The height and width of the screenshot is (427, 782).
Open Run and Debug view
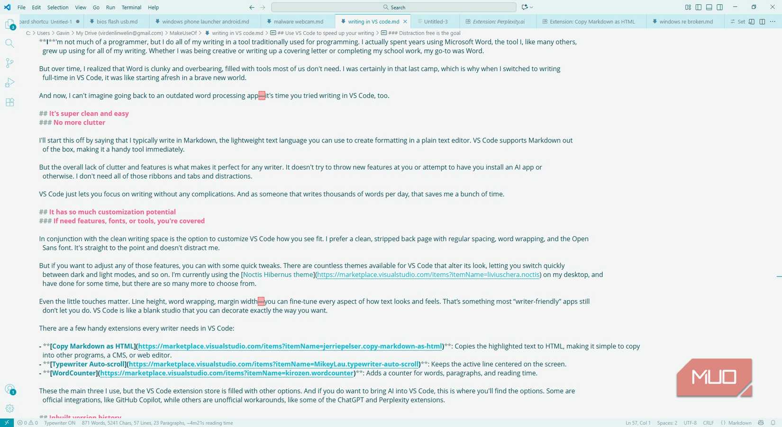coord(9,82)
